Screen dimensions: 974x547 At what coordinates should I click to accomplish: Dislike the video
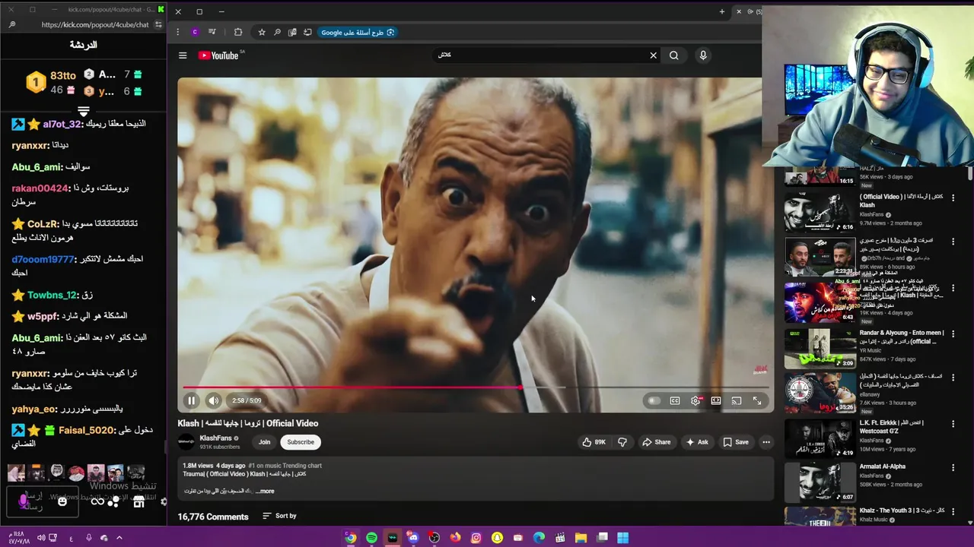click(x=622, y=442)
